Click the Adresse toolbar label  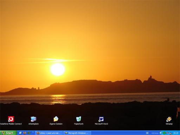(x=155, y=133)
